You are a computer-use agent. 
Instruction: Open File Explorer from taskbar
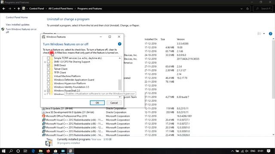41,151
